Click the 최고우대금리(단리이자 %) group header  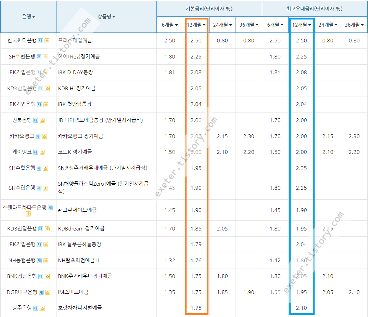point(315,9)
